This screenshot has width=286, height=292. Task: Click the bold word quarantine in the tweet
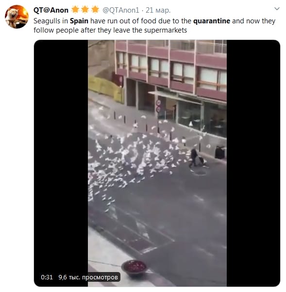click(x=212, y=21)
